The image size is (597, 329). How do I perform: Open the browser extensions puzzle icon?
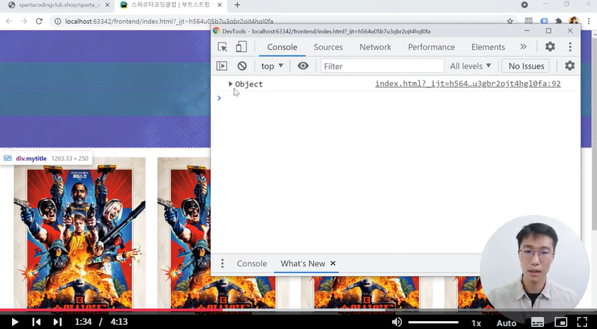(559, 21)
